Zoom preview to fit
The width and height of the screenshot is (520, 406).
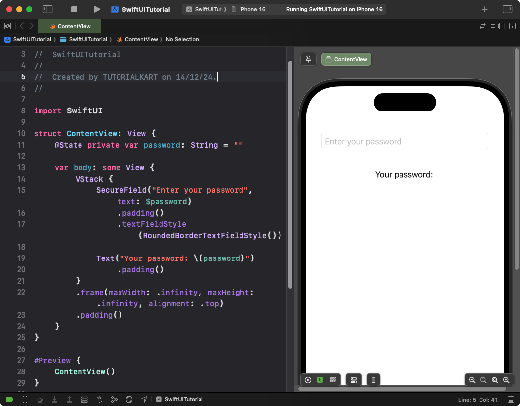point(495,380)
